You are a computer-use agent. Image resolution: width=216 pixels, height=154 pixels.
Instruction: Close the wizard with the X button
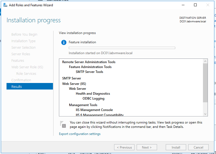click(208, 5)
